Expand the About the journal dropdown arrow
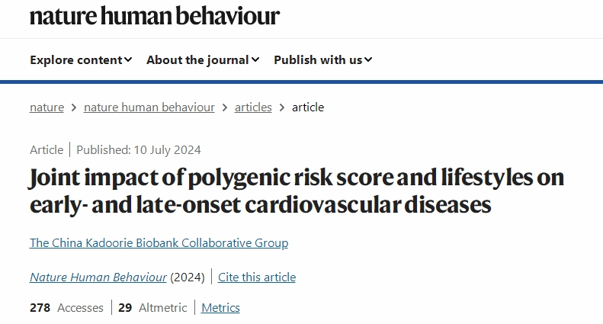 point(255,59)
